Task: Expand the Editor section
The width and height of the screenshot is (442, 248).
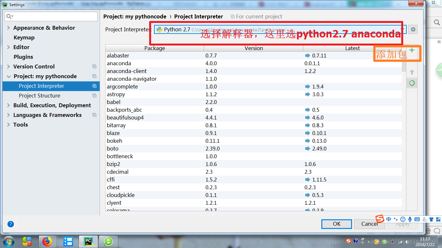Action: point(8,47)
